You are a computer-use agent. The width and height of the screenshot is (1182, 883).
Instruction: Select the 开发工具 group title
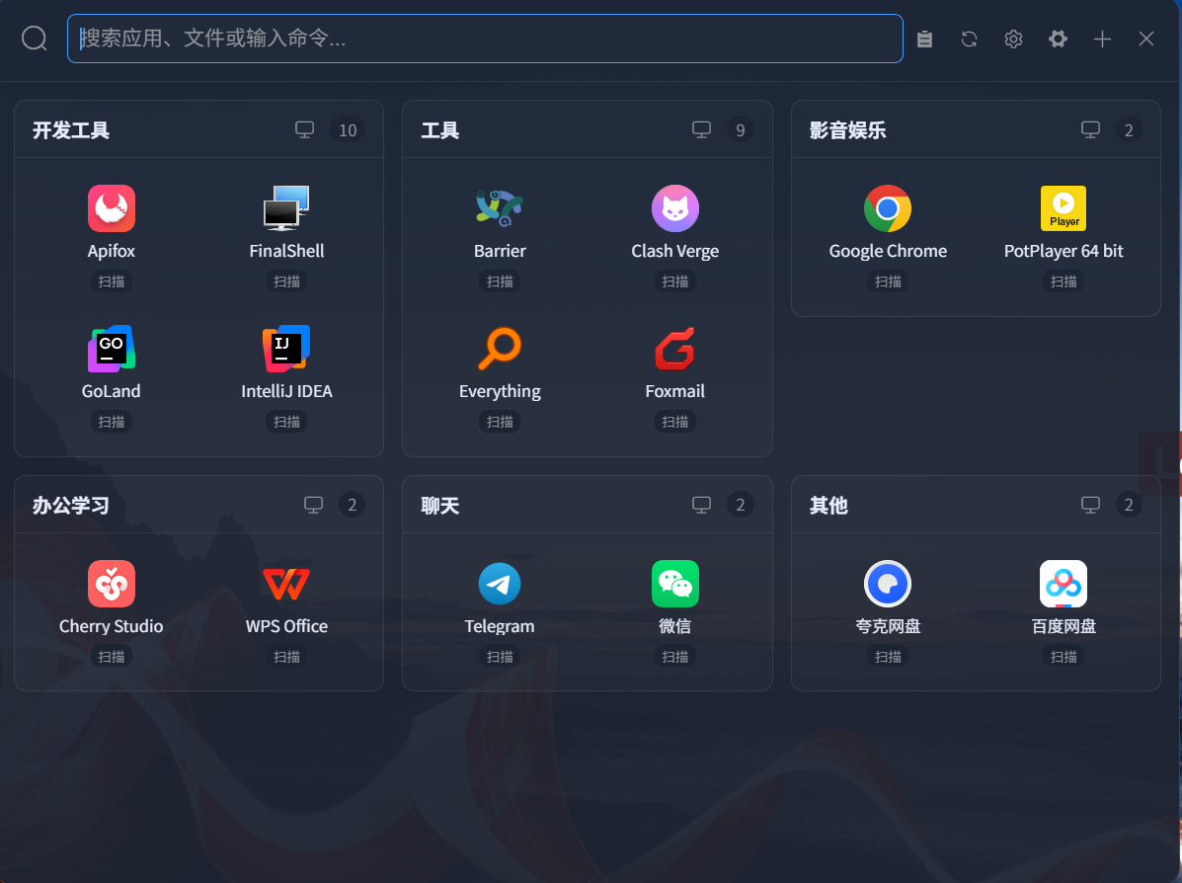[x=71, y=130]
